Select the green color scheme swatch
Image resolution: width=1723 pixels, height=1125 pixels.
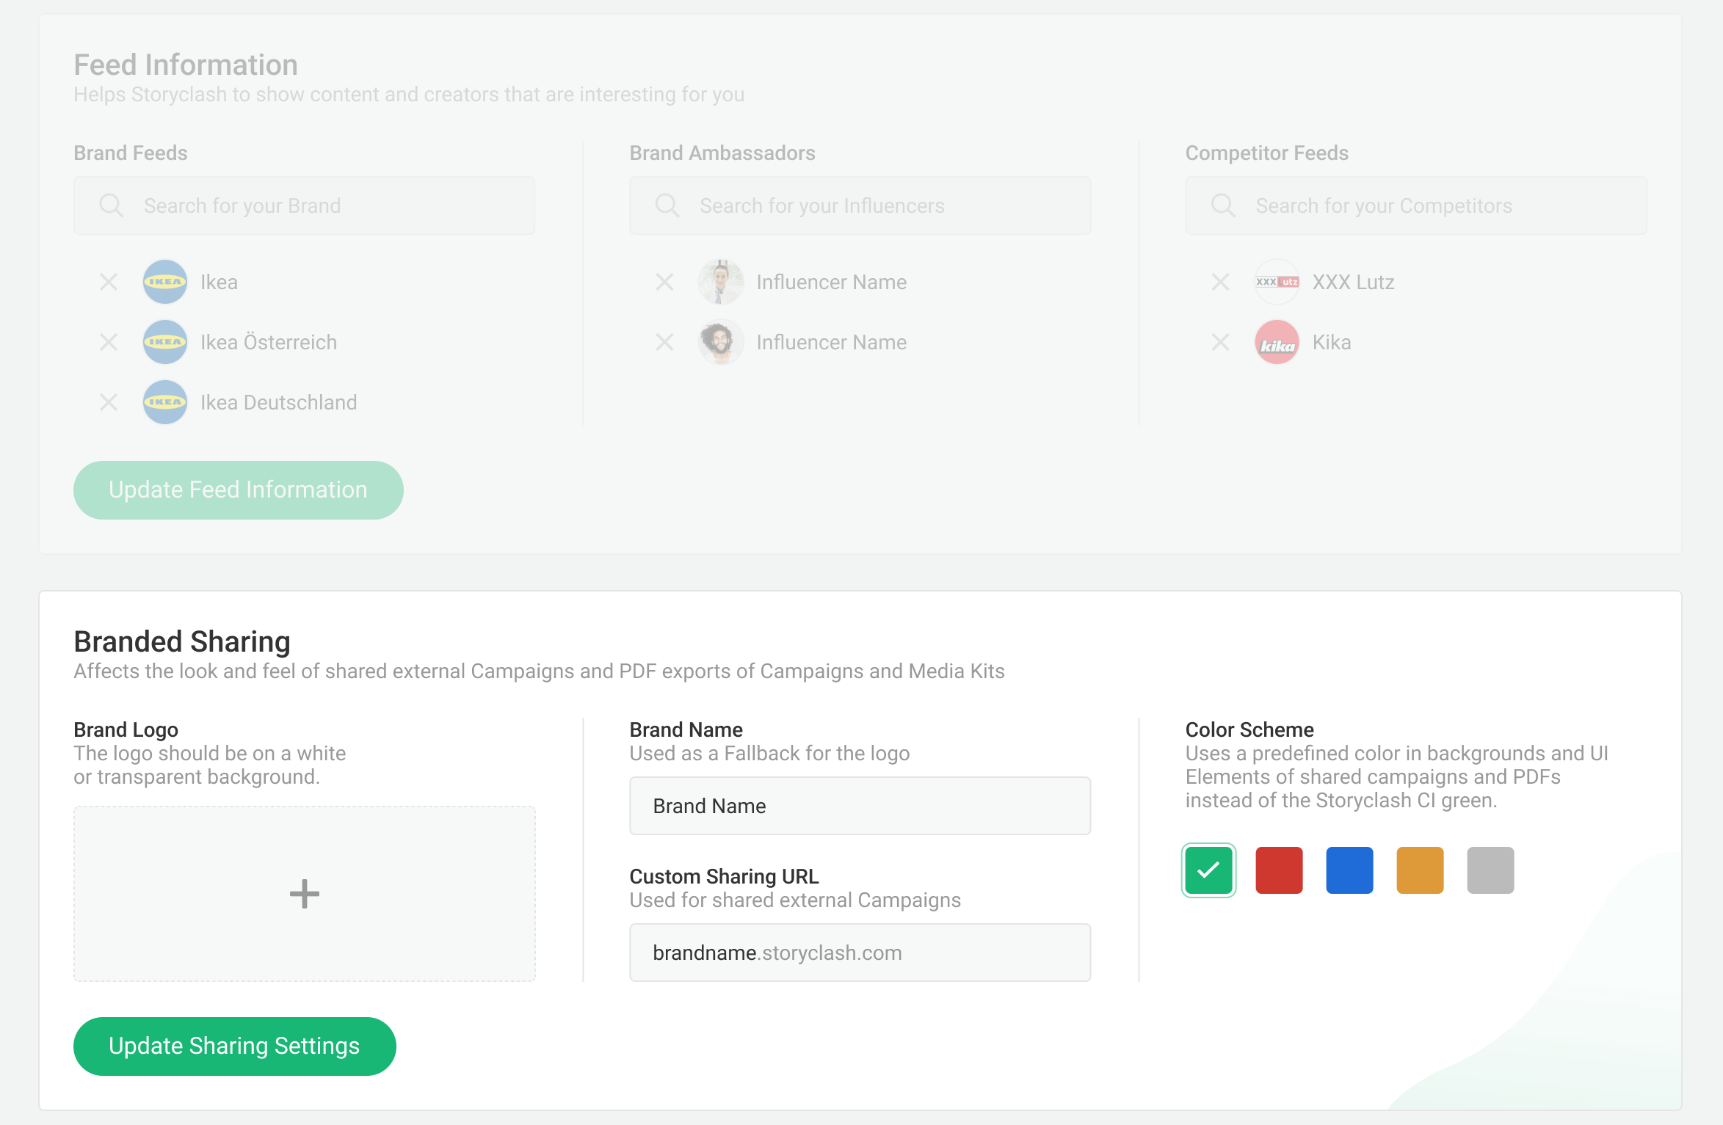(x=1208, y=870)
